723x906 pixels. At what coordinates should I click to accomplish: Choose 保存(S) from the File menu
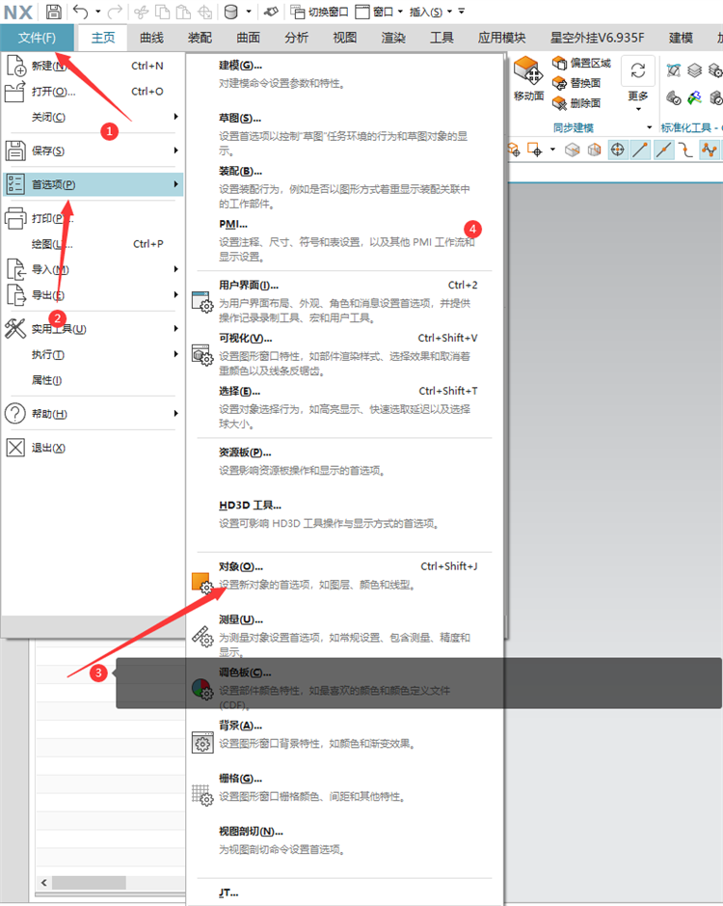93,151
